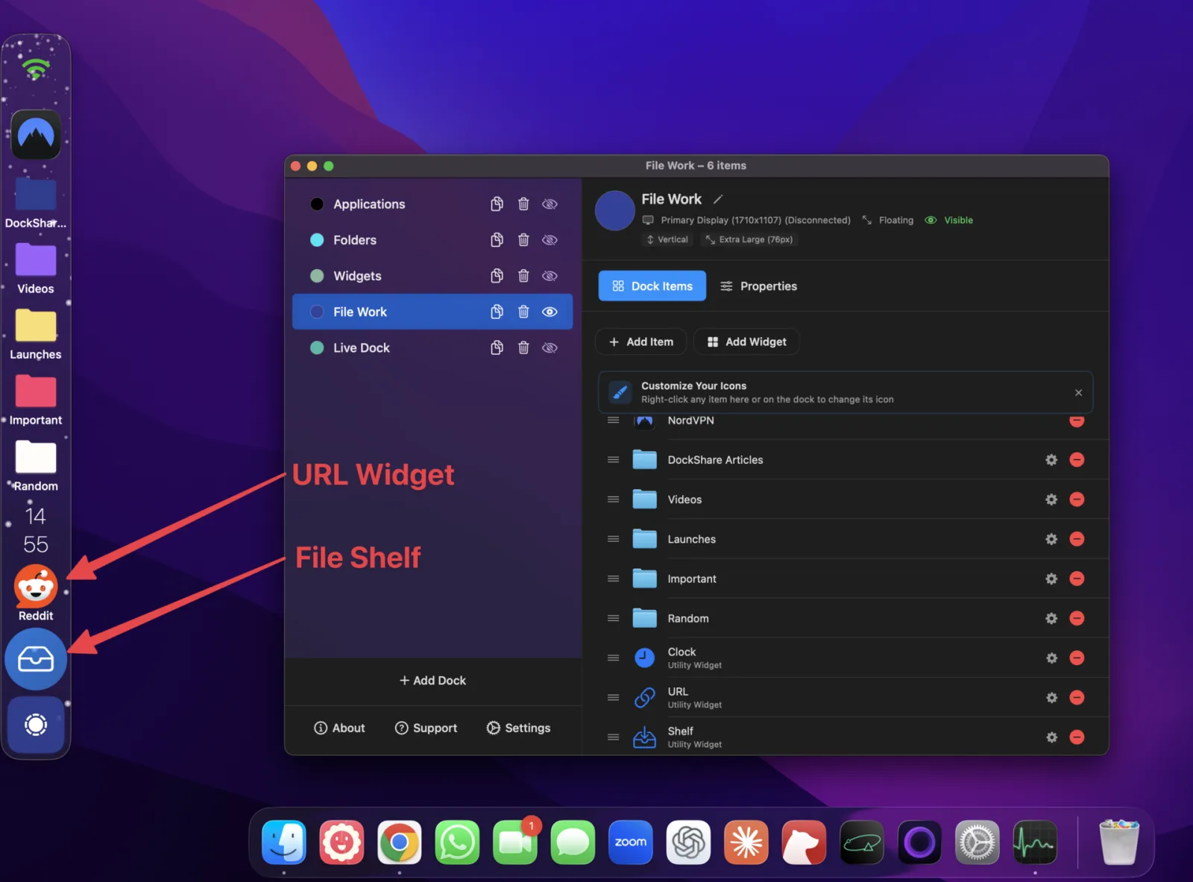Delete the File Work dock via trash icon
The width and height of the screenshot is (1193, 882).
tap(523, 312)
